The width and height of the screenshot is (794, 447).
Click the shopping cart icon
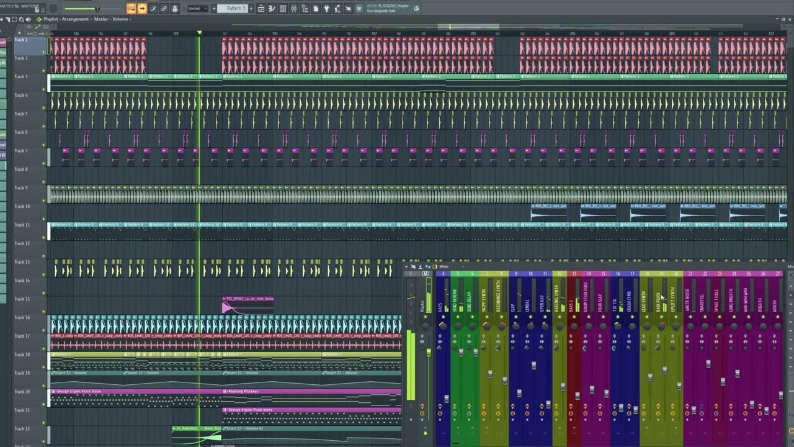point(359,9)
